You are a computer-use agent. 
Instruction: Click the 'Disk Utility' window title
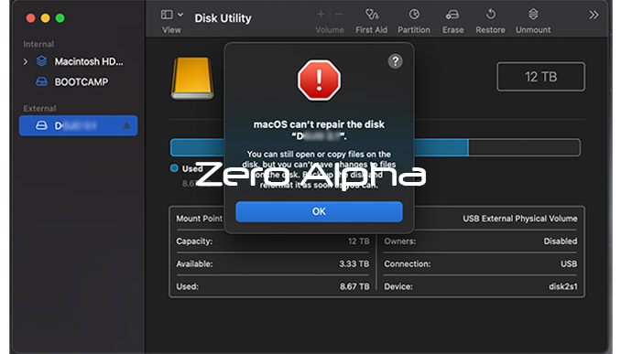click(x=223, y=18)
